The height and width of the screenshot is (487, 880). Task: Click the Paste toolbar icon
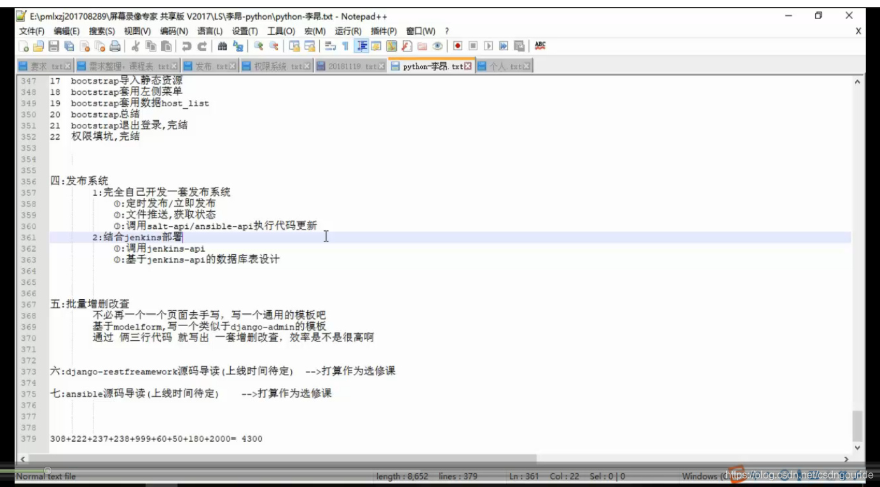pyautogui.click(x=166, y=46)
